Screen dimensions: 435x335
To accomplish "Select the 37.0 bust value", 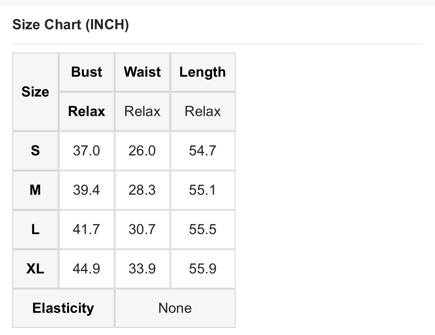I will pyautogui.click(x=87, y=151).
